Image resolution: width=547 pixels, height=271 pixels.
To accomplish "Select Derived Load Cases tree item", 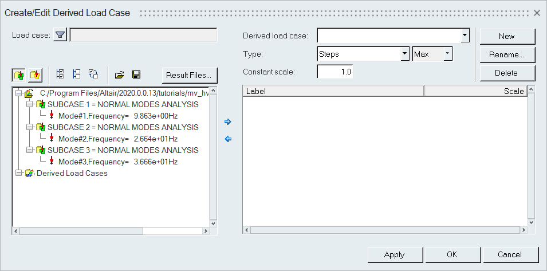I will [x=72, y=173].
